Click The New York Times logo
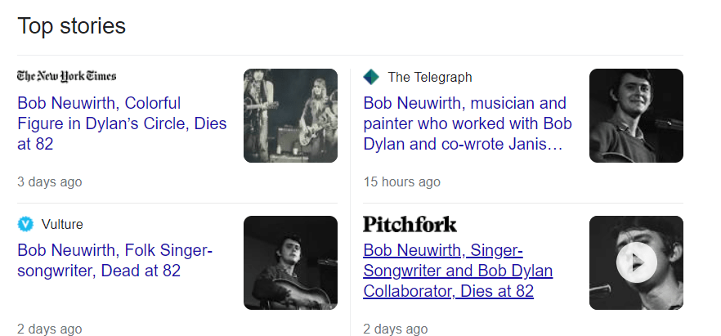This screenshot has width=721, height=336. pos(67,76)
